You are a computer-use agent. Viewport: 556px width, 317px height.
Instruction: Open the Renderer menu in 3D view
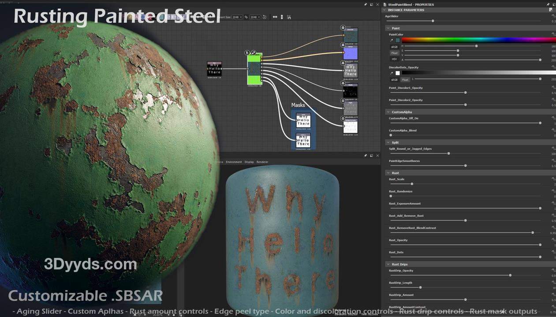[262, 162]
